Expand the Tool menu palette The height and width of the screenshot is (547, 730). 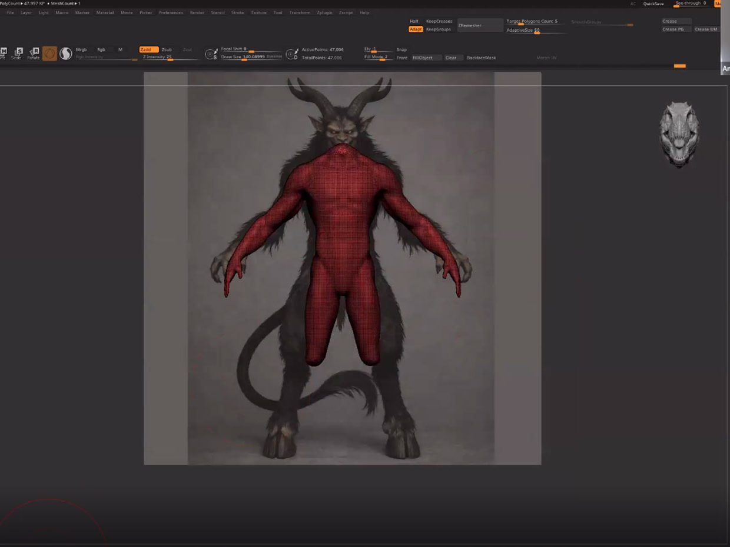pos(278,12)
